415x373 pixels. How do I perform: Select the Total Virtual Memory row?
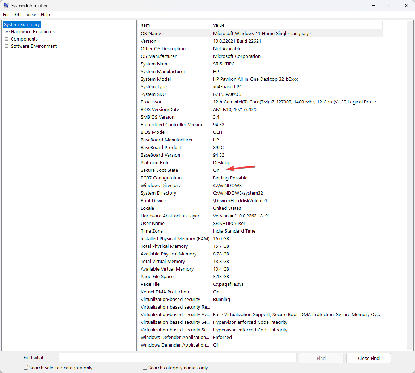click(261, 262)
